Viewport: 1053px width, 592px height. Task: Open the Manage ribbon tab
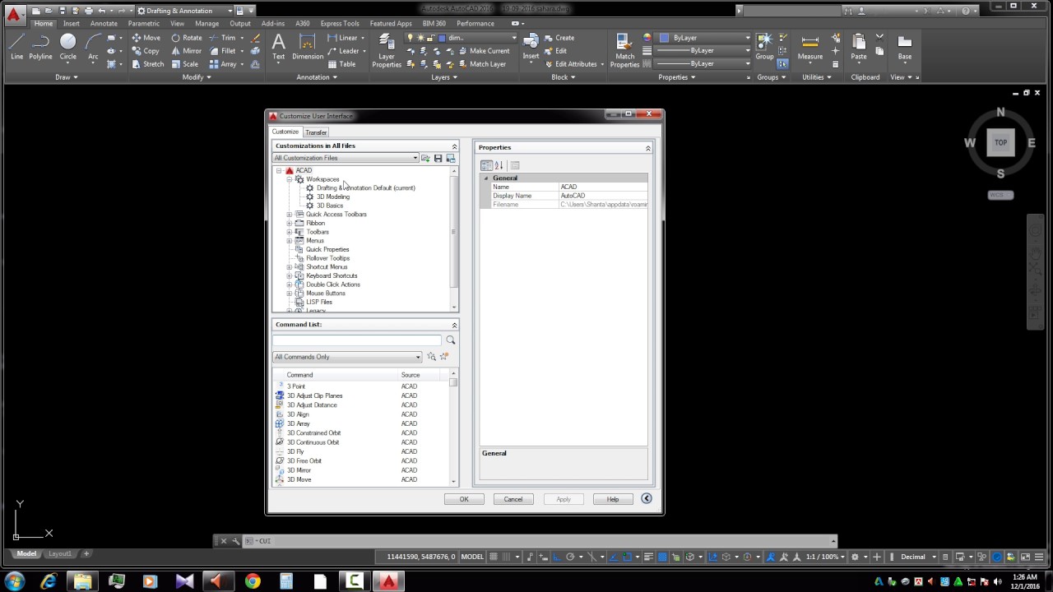(206, 24)
